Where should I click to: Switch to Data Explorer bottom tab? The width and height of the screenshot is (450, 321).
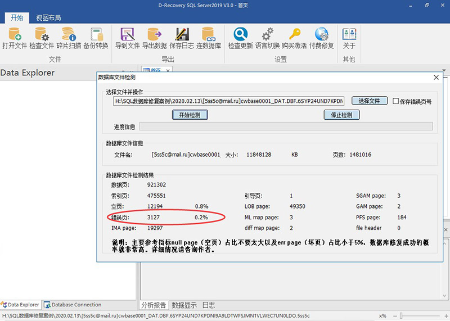(21, 305)
